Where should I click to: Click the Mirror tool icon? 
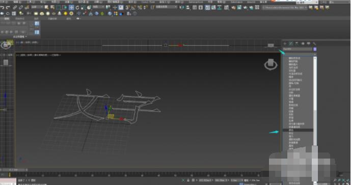pyautogui.click(x=182, y=8)
